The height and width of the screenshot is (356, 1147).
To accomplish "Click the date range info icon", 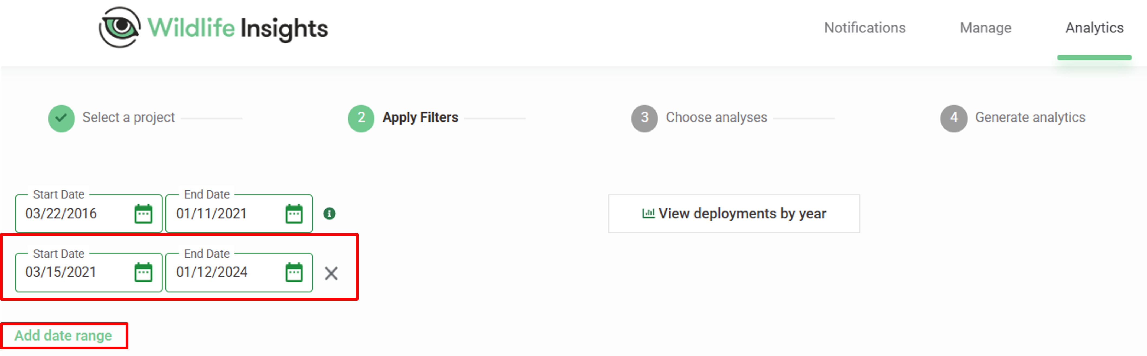I will [330, 214].
